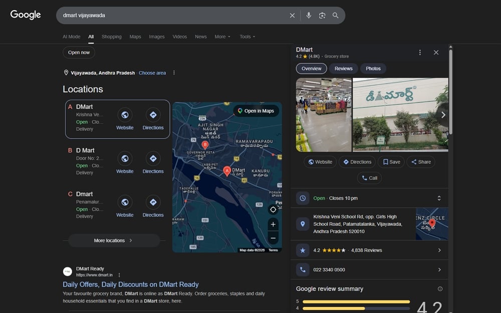The image size is (501, 313).
Task: Open the DMart storefront sign photo
Action: [x=400, y=115]
